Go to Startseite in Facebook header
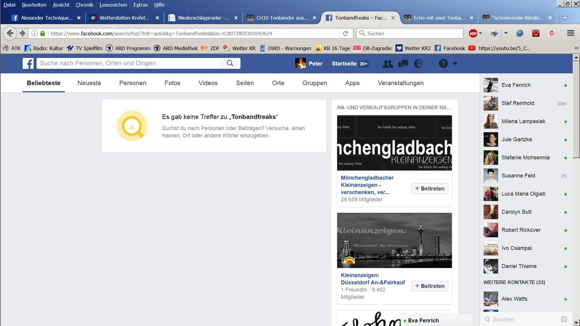 click(344, 64)
